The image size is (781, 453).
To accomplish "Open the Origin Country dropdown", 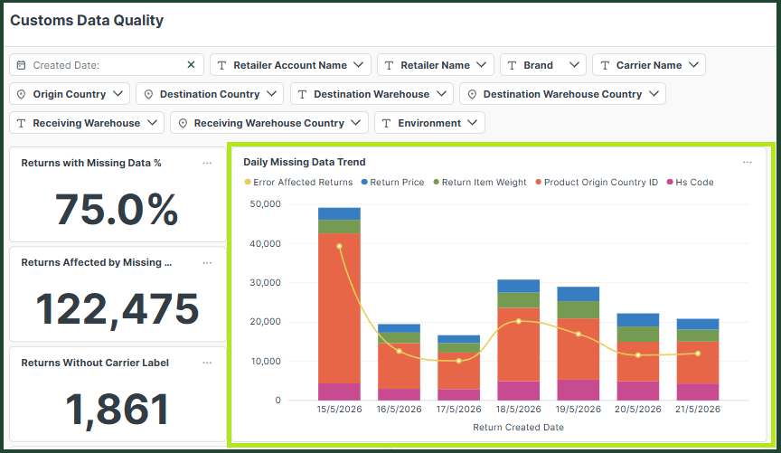I will point(70,94).
